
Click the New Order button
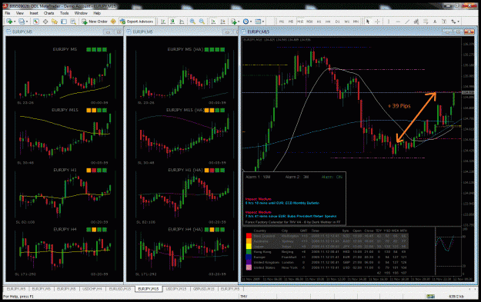tap(95, 22)
